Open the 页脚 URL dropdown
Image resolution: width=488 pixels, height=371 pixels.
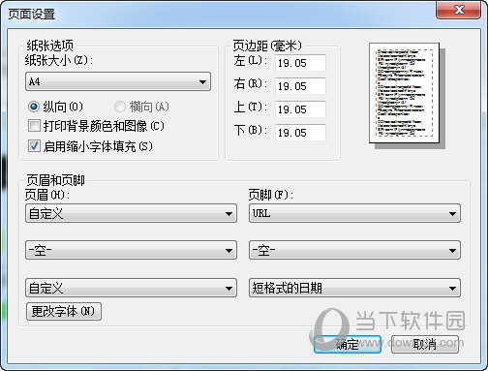point(354,213)
